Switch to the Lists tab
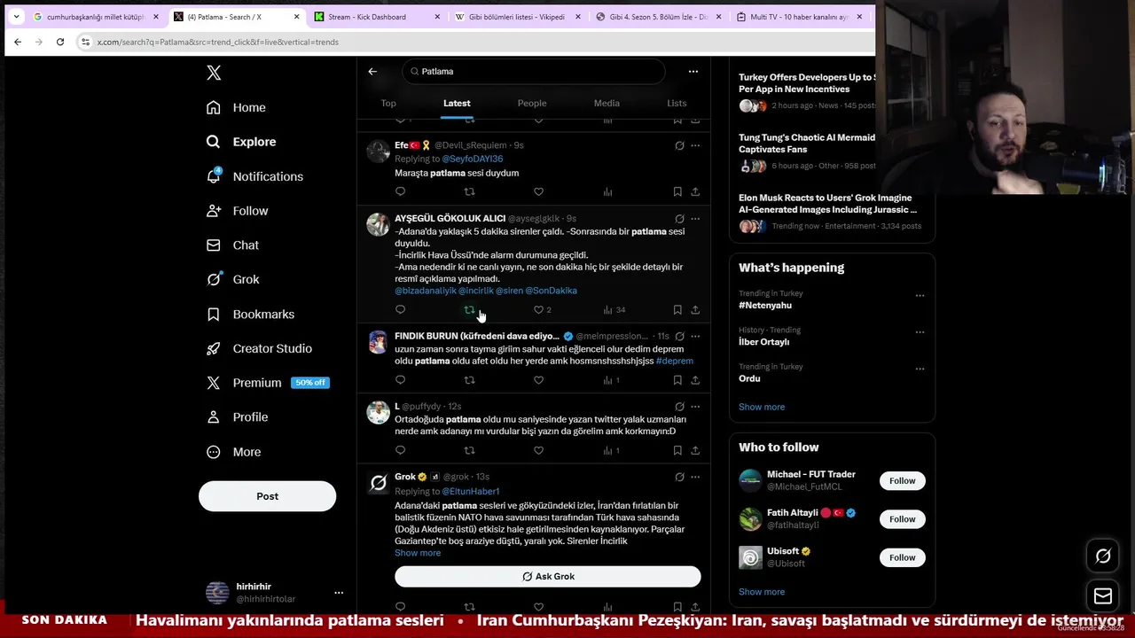This screenshot has height=638, width=1135. pyautogui.click(x=677, y=104)
